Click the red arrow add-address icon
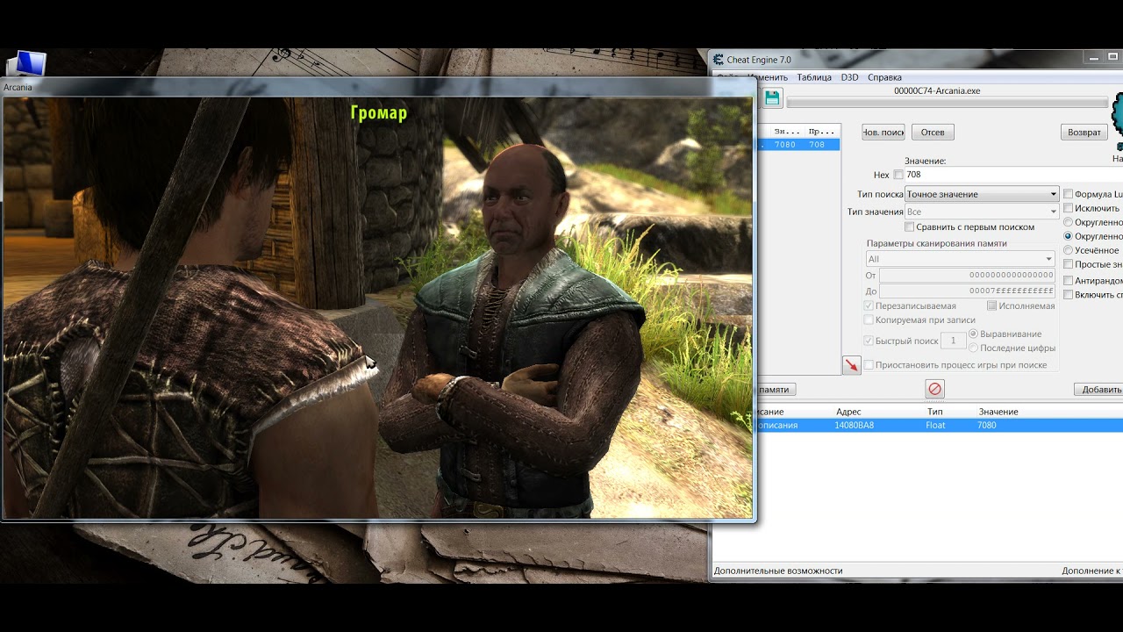This screenshot has height=632, width=1123. click(x=851, y=365)
